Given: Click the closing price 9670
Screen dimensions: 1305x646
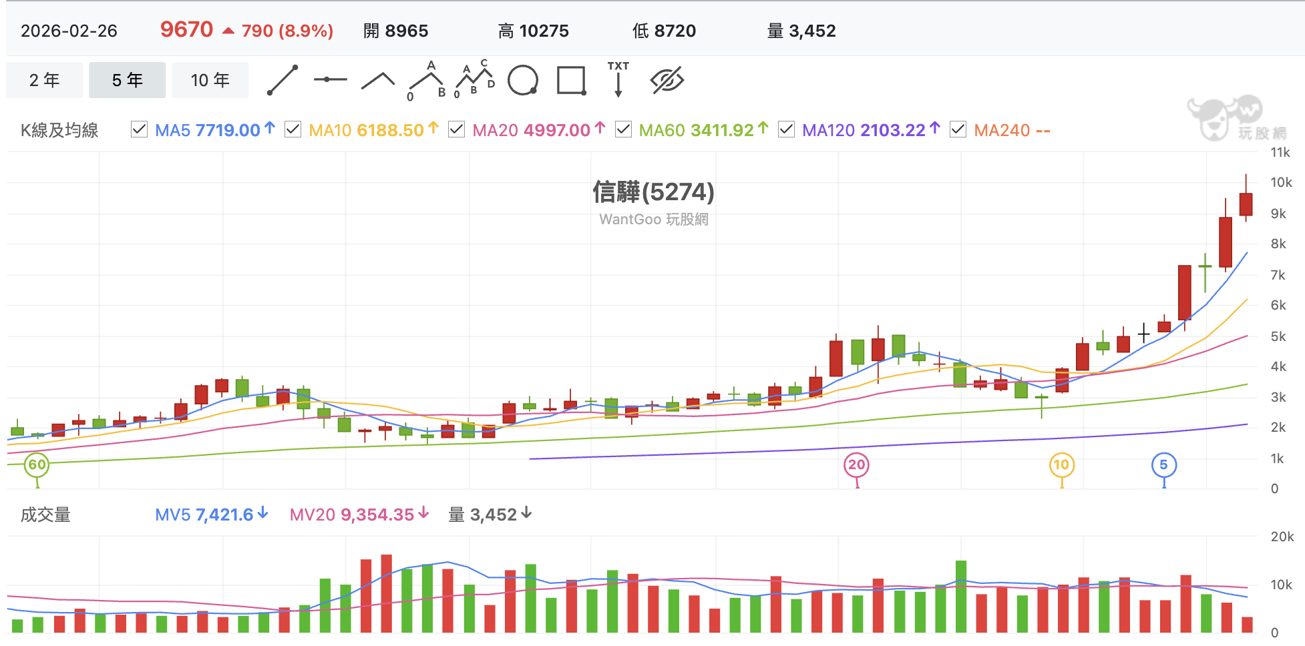Looking at the screenshot, I should (x=186, y=29).
